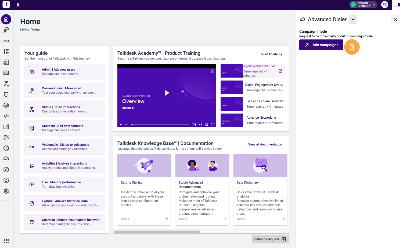Close the Advanced Dialer panel
Image resolution: width=403 pixels, height=248 pixels.
point(395,19)
